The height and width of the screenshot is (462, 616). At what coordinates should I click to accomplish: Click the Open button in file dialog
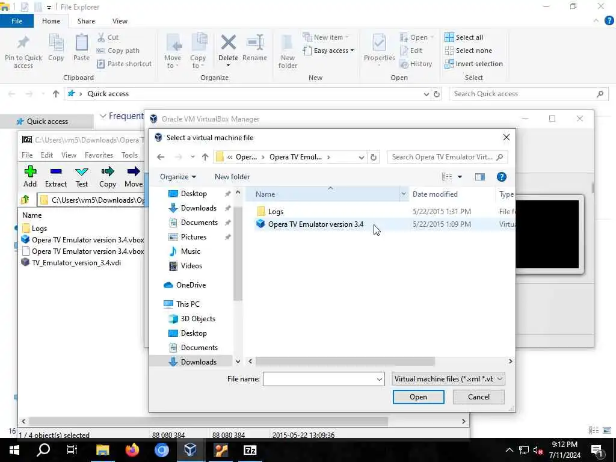pyautogui.click(x=419, y=397)
